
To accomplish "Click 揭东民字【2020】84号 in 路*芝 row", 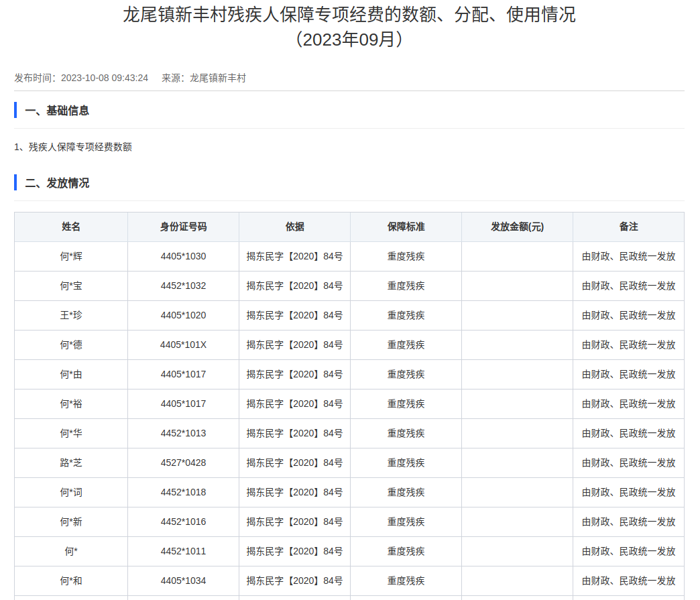I will (294, 463).
